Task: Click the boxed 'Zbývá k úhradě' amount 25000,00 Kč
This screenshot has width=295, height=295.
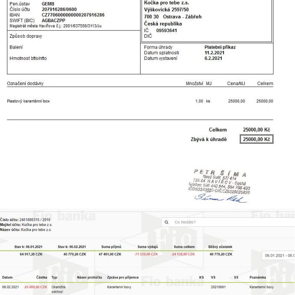Action: tap(257, 139)
